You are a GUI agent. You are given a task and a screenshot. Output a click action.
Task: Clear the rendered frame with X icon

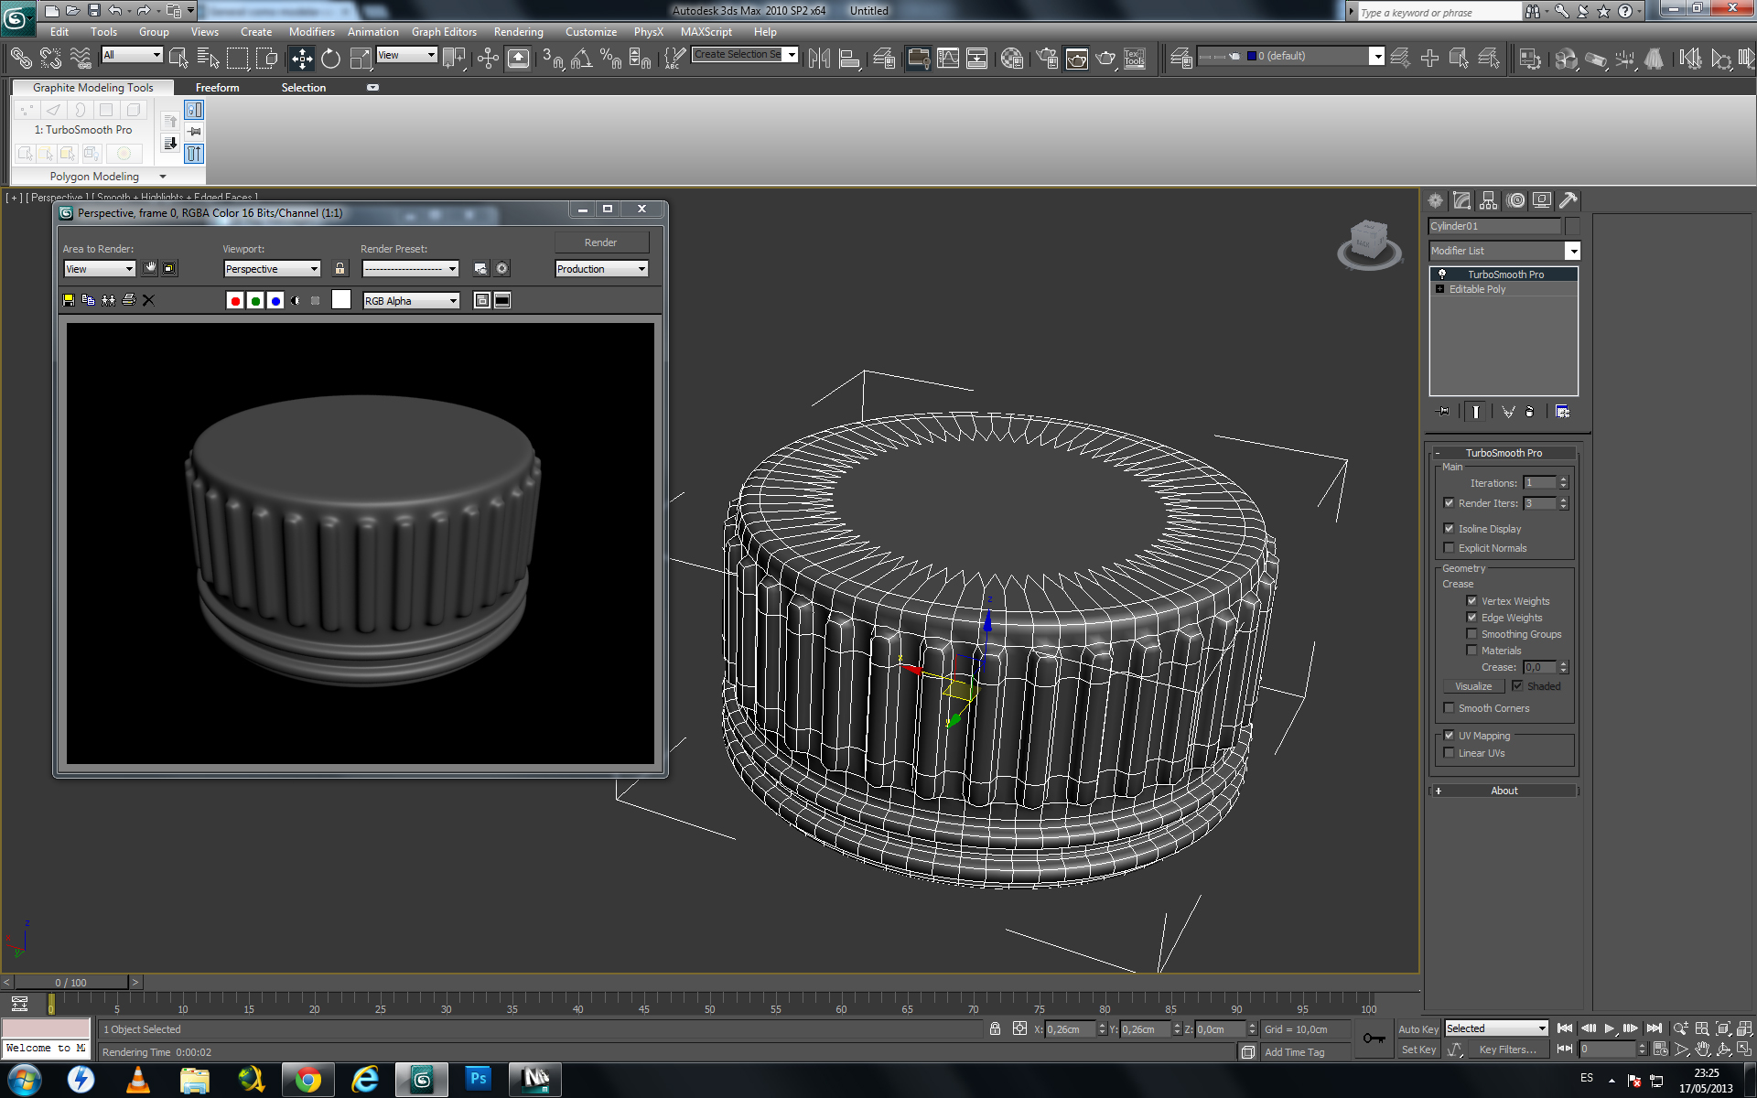click(x=149, y=300)
